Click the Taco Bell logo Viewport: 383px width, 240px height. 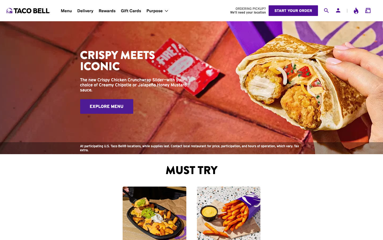(28, 11)
